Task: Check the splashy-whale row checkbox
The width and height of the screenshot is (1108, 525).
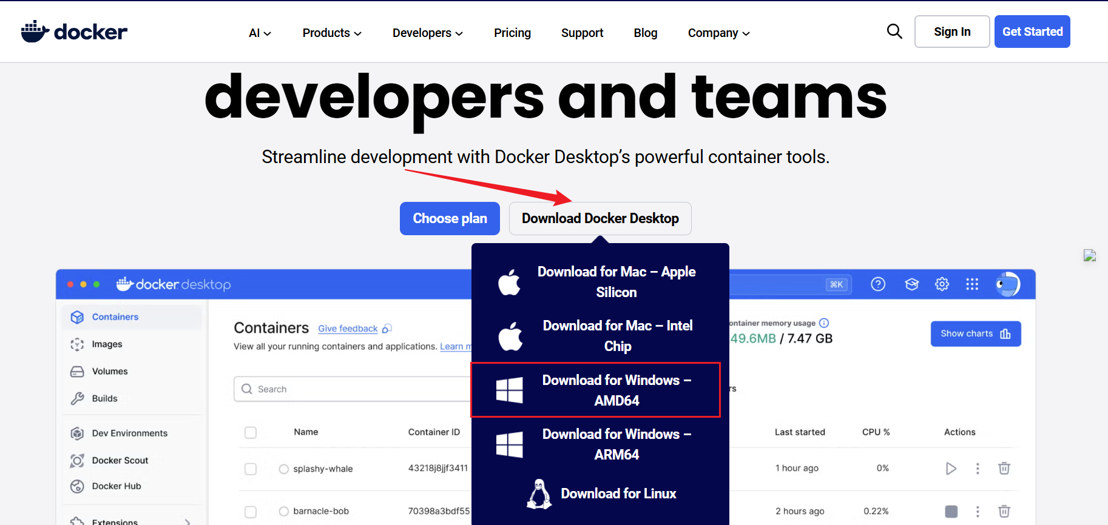Action: tap(251, 469)
